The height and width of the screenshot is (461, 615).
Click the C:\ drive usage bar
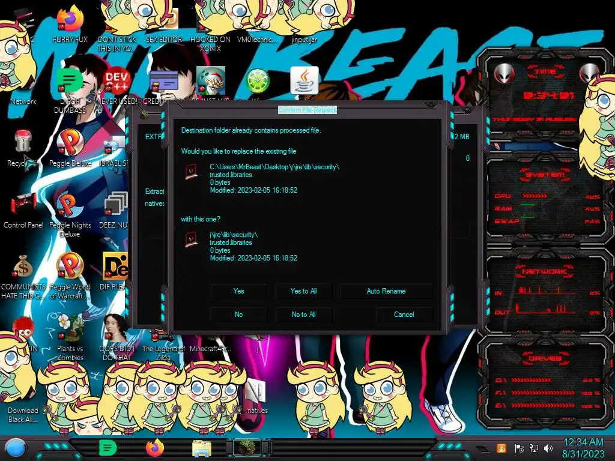[532, 380]
